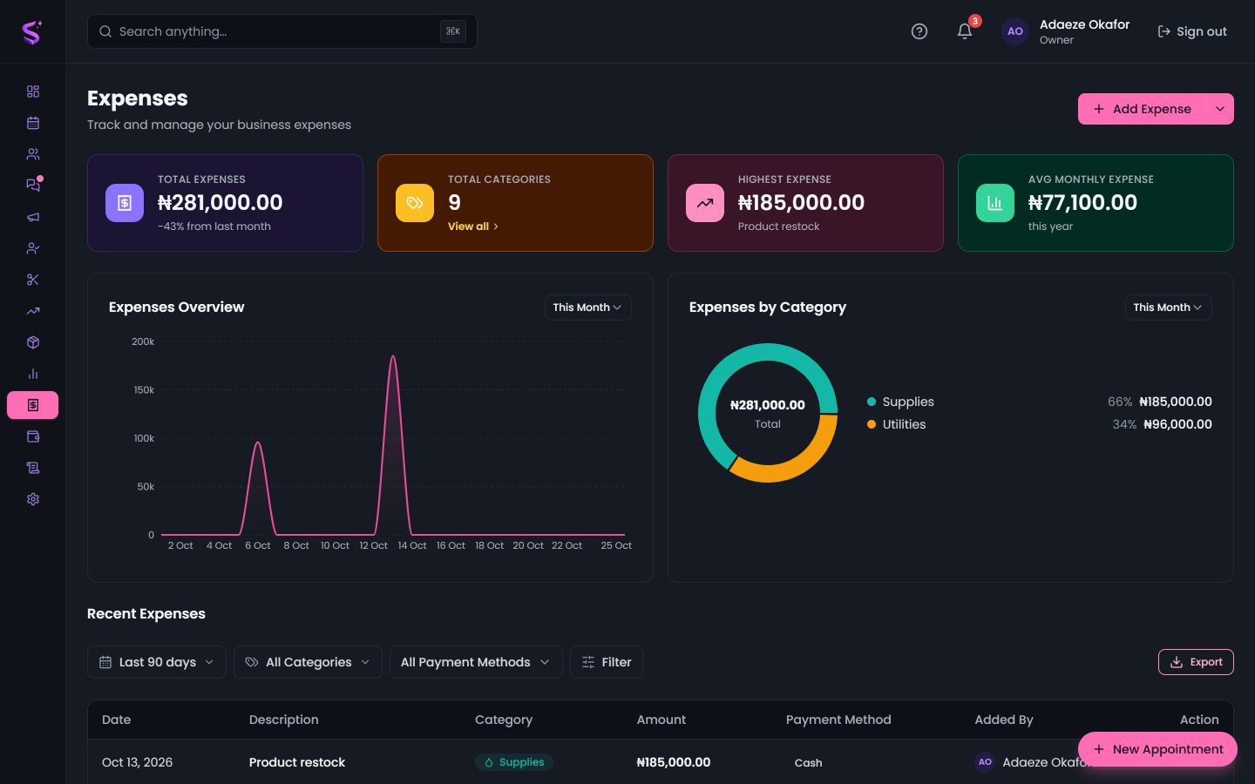Screen dimensions: 1255x784
Task: Open the settings gear icon in sidebar
Action: coord(33,499)
